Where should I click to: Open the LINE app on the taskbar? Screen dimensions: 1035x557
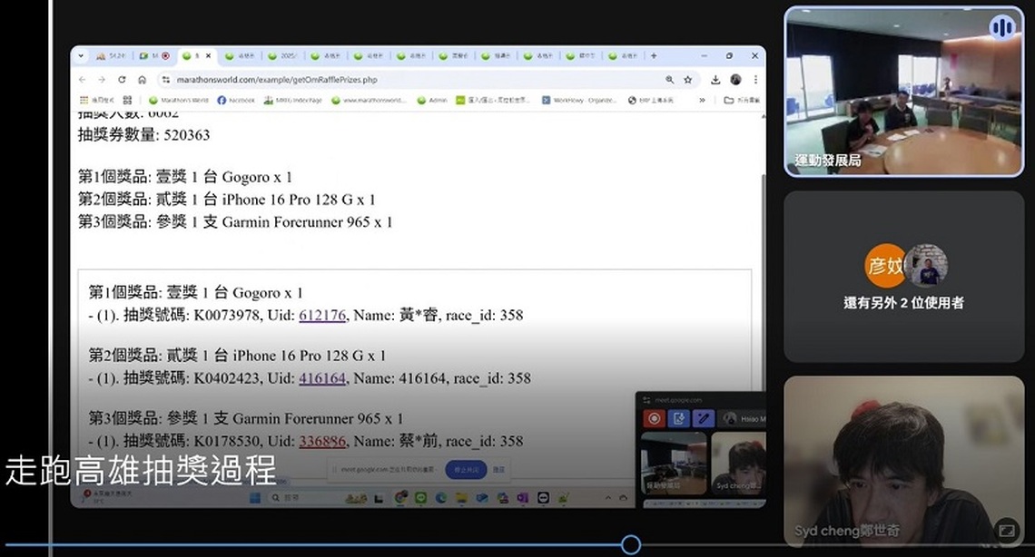421,498
